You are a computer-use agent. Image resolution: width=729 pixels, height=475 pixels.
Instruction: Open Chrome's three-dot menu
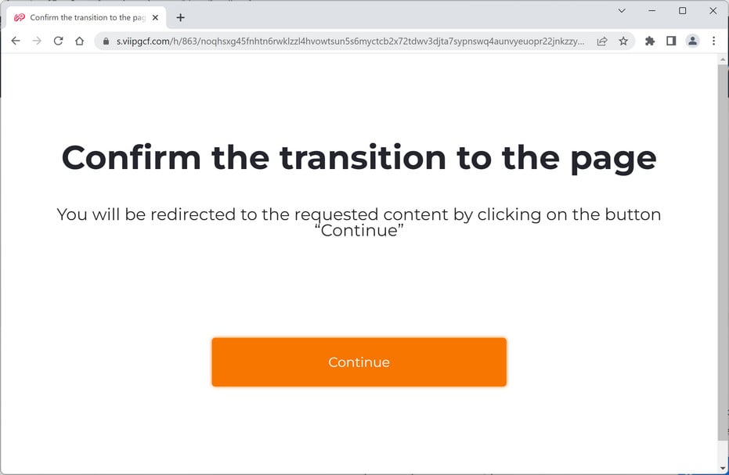713,41
